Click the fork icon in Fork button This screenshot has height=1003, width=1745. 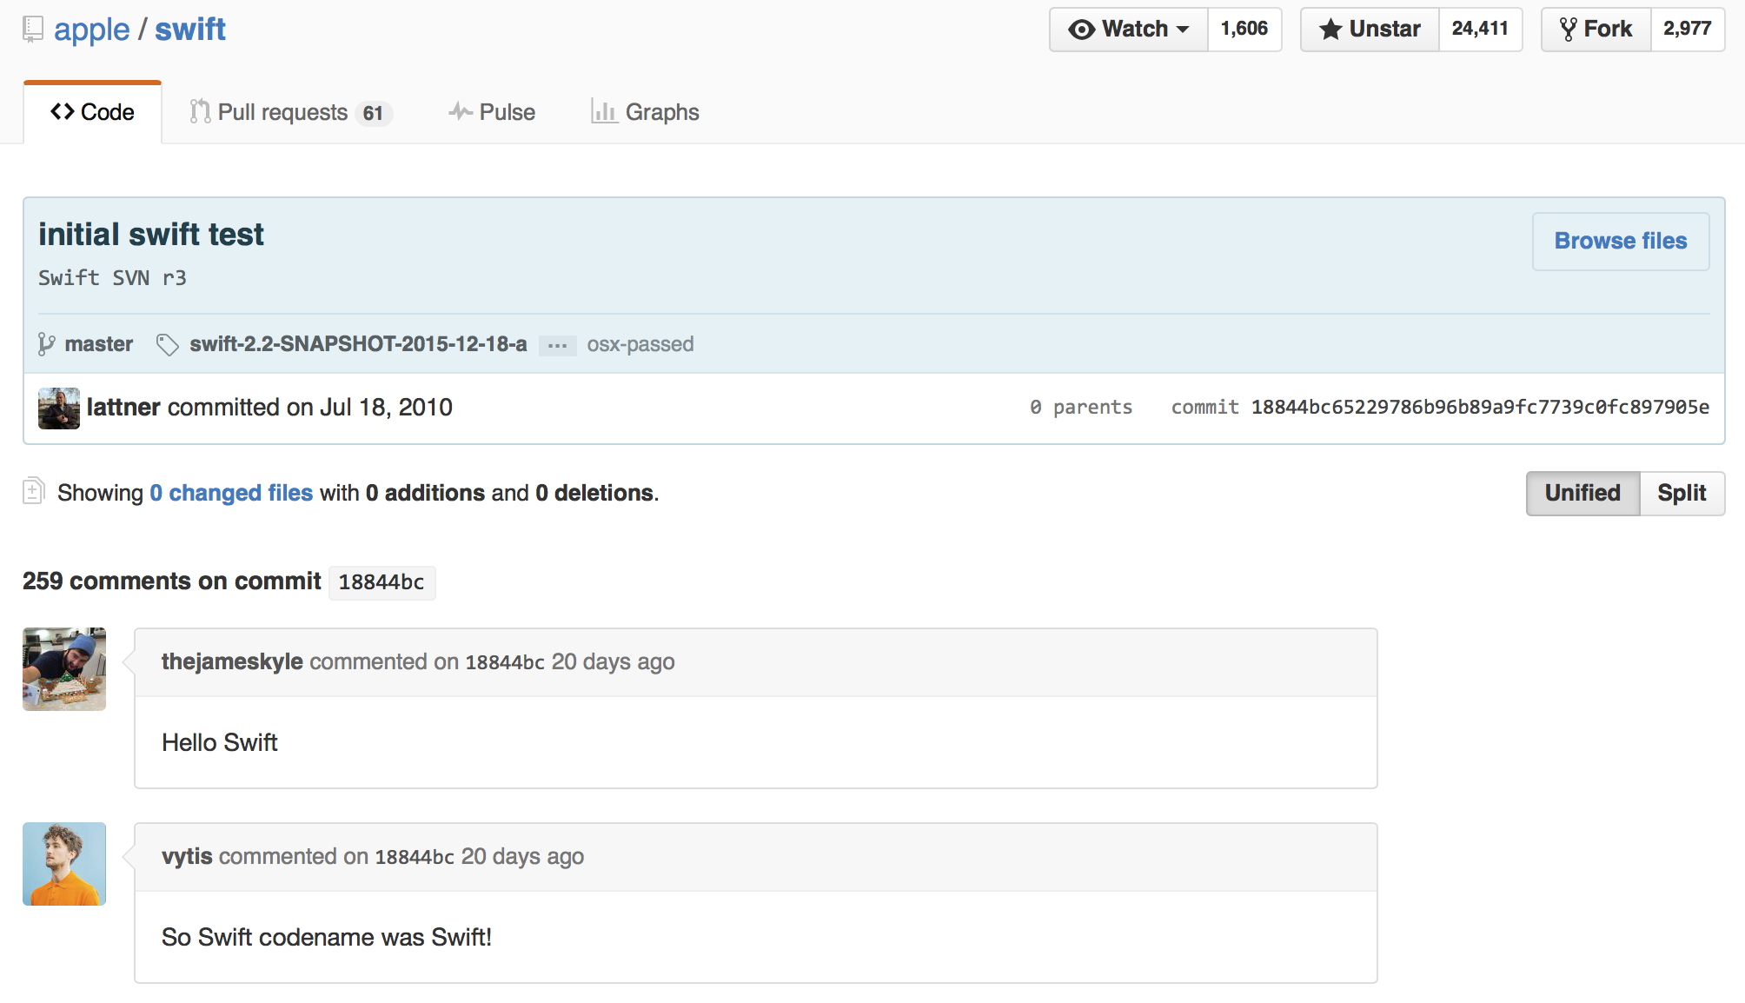click(1568, 30)
